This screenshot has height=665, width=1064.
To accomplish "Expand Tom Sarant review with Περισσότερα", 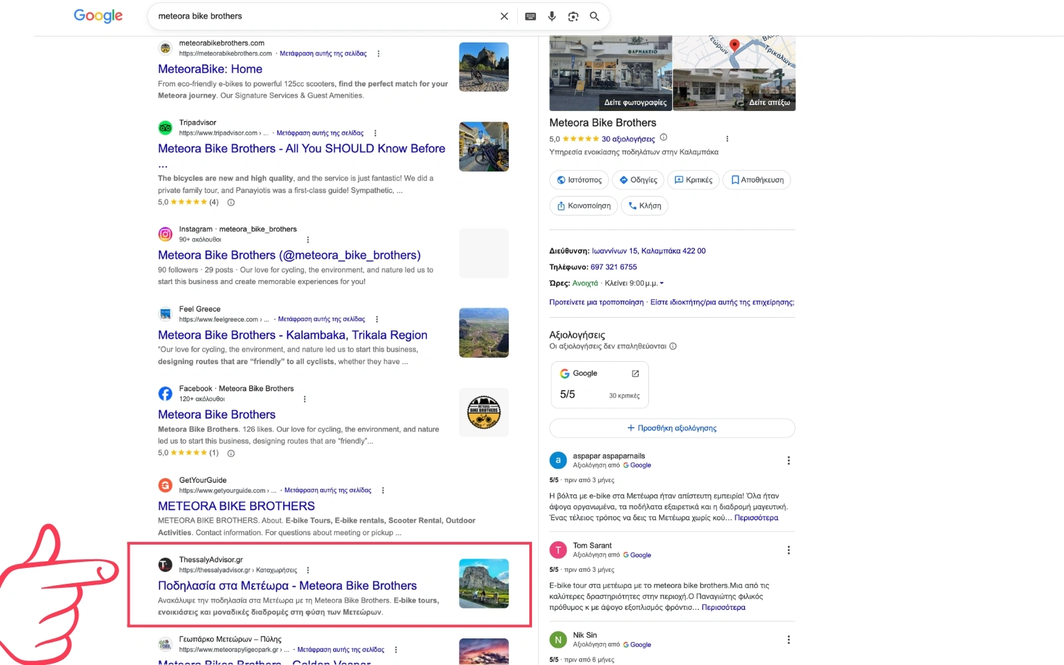I will (724, 608).
